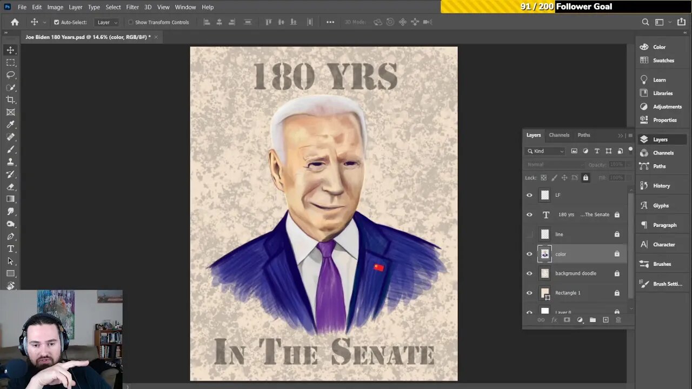Viewport: 692px width, 389px height.
Task: Select the Quick Selection tool
Action: [x=10, y=87]
